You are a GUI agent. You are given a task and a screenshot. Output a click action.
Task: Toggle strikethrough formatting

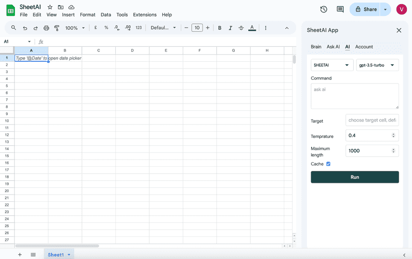[241, 28]
